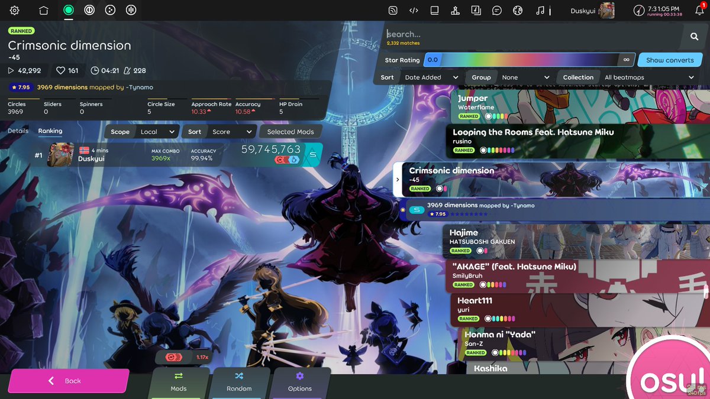The height and width of the screenshot is (399, 710).
Task: Click the heart favourites count 161
Action: click(x=67, y=70)
